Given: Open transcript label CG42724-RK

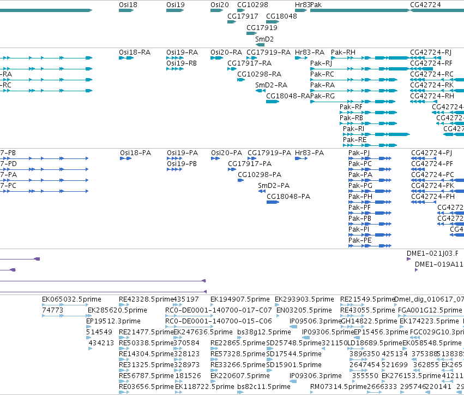Looking at the screenshot, I should click(x=432, y=85).
